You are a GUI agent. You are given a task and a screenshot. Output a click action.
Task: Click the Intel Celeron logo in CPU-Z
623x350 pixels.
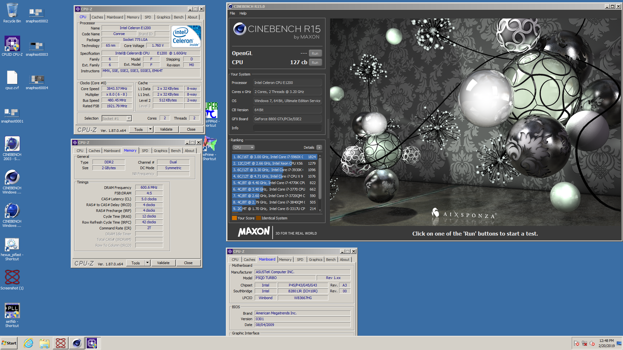(x=186, y=37)
